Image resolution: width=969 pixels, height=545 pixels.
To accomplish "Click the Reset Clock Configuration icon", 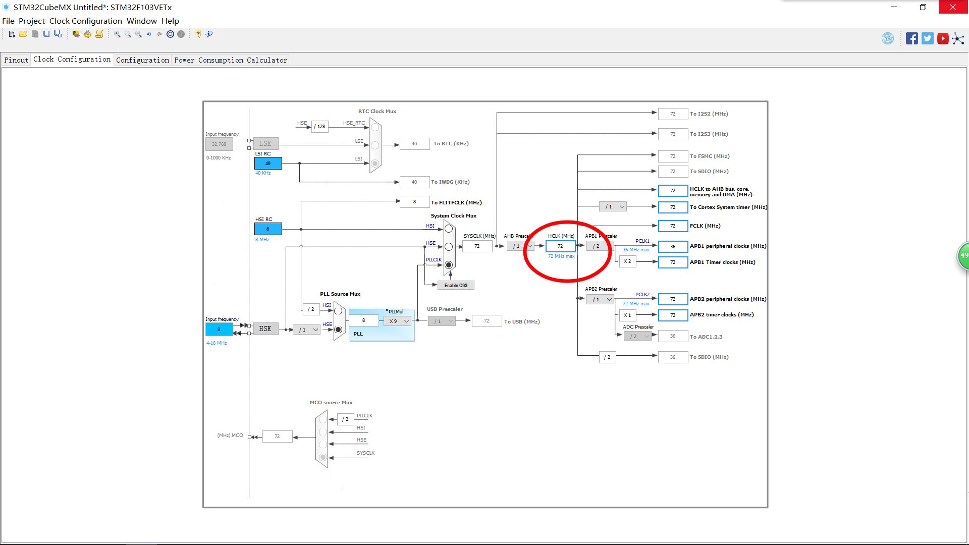I will point(170,34).
